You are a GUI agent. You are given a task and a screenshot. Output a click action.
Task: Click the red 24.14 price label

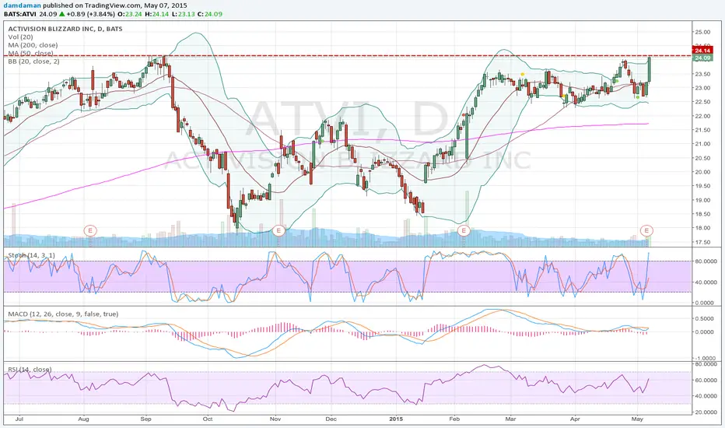click(x=702, y=51)
